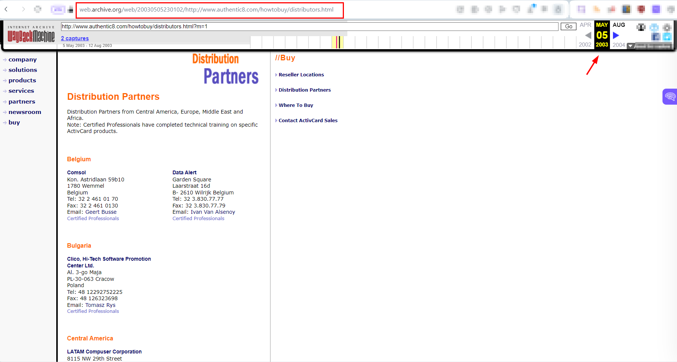Click the Data Alert company name
This screenshot has height=362, width=677.
pos(184,172)
